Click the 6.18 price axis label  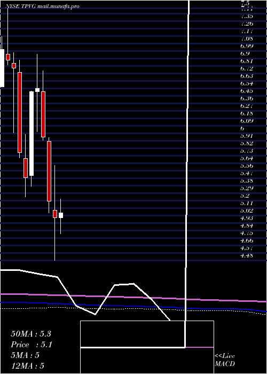[x=247, y=113]
